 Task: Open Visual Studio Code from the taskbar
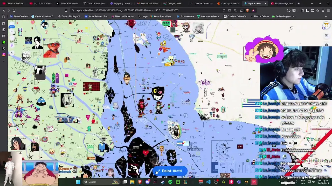[x=208, y=182]
